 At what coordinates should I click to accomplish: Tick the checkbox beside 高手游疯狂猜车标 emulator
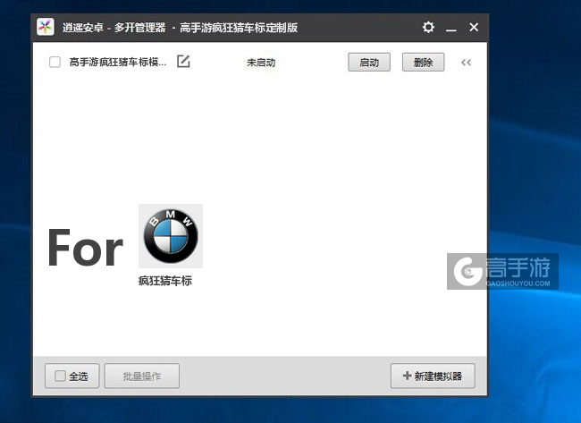pyautogui.click(x=55, y=63)
